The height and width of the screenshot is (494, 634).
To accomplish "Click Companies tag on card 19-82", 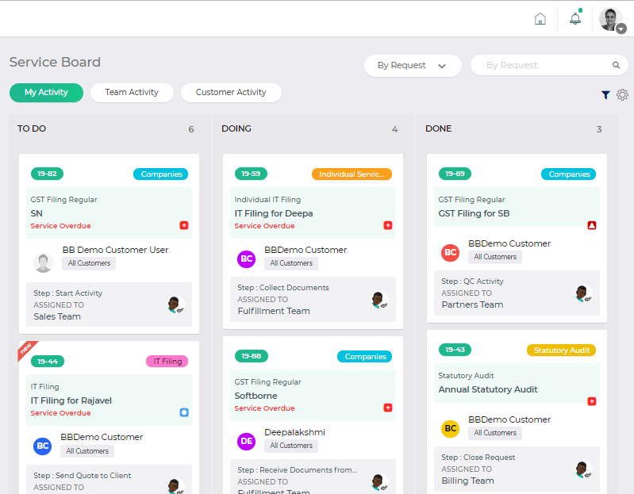I will pos(161,174).
